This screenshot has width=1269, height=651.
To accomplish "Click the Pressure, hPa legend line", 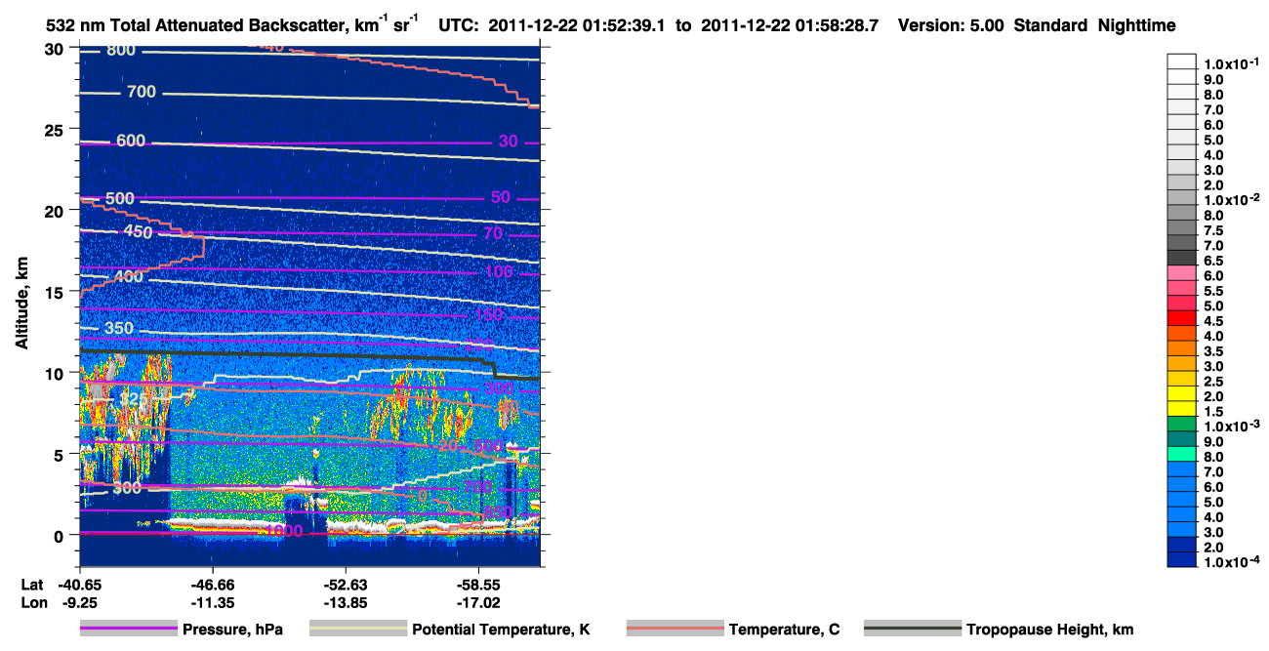I will tap(129, 630).
